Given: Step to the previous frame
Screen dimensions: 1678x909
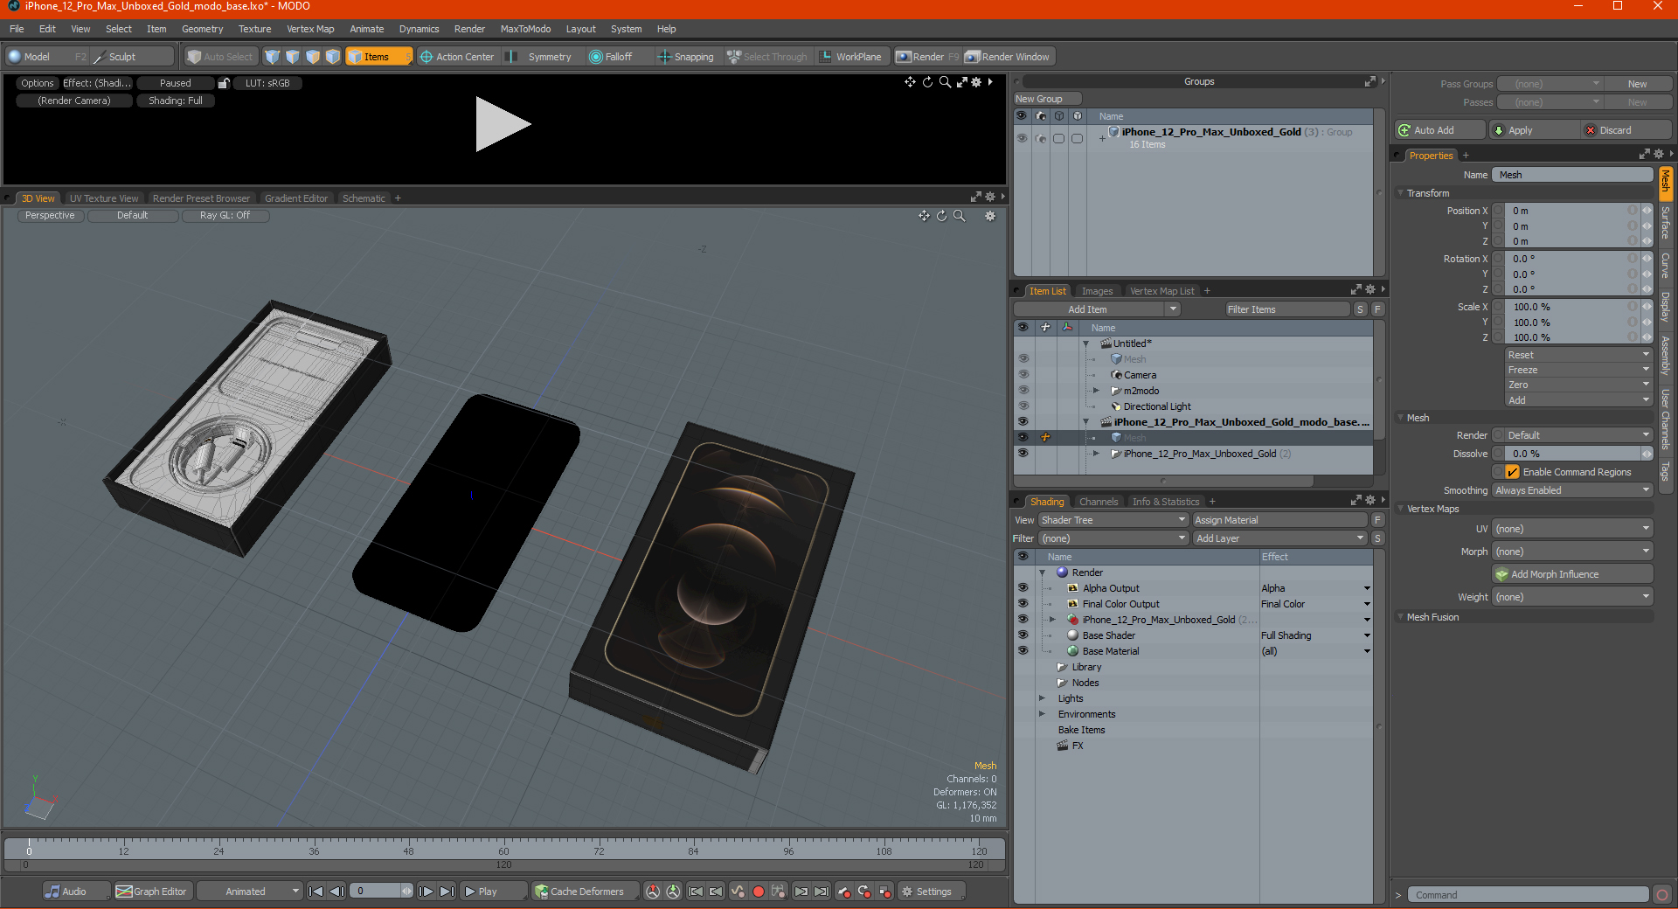Looking at the screenshot, I should [x=336, y=892].
